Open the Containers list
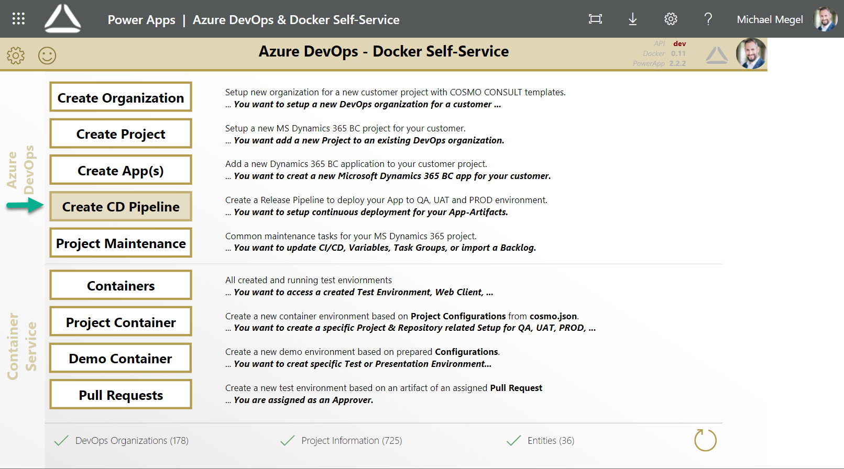This screenshot has width=844, height=469. (x=121, y=285)
